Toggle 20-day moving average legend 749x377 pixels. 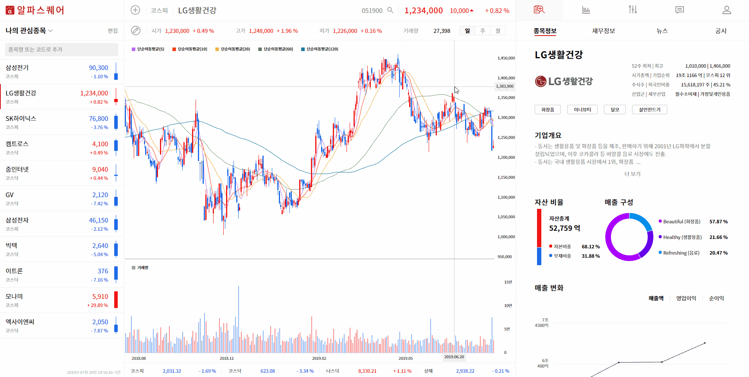233,49
